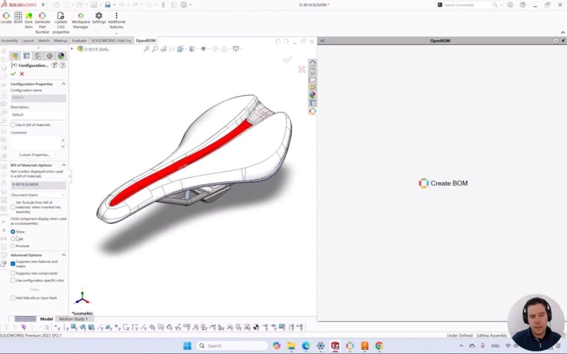Switch to FeatureManager design tree tab
The height and width of the screenshot is (354, 567).
15,56
